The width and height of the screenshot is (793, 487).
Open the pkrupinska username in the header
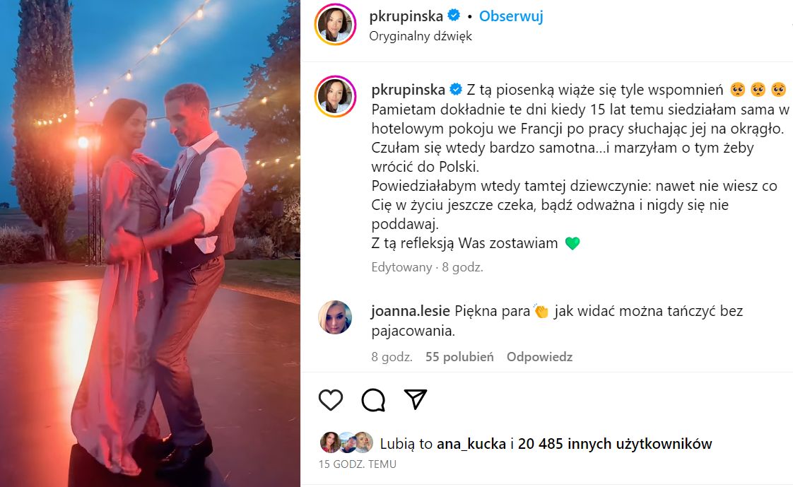406,16
